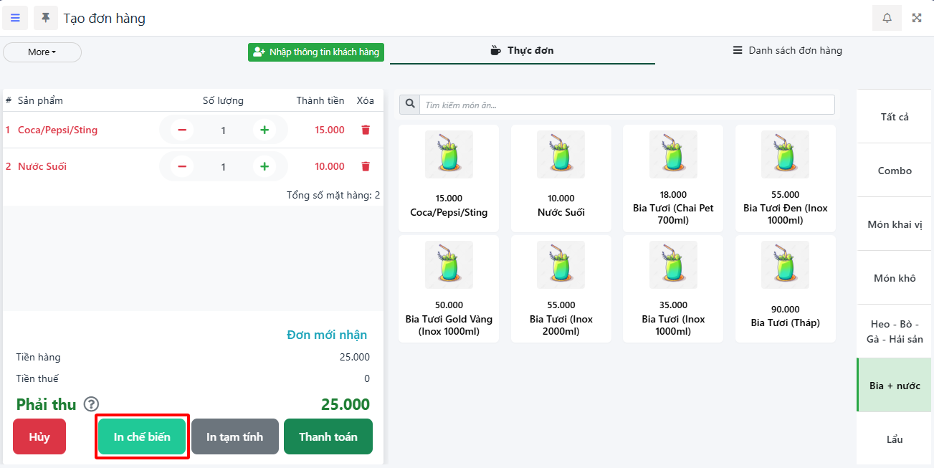Select the Combo category
934x468 pixels.
895,171
